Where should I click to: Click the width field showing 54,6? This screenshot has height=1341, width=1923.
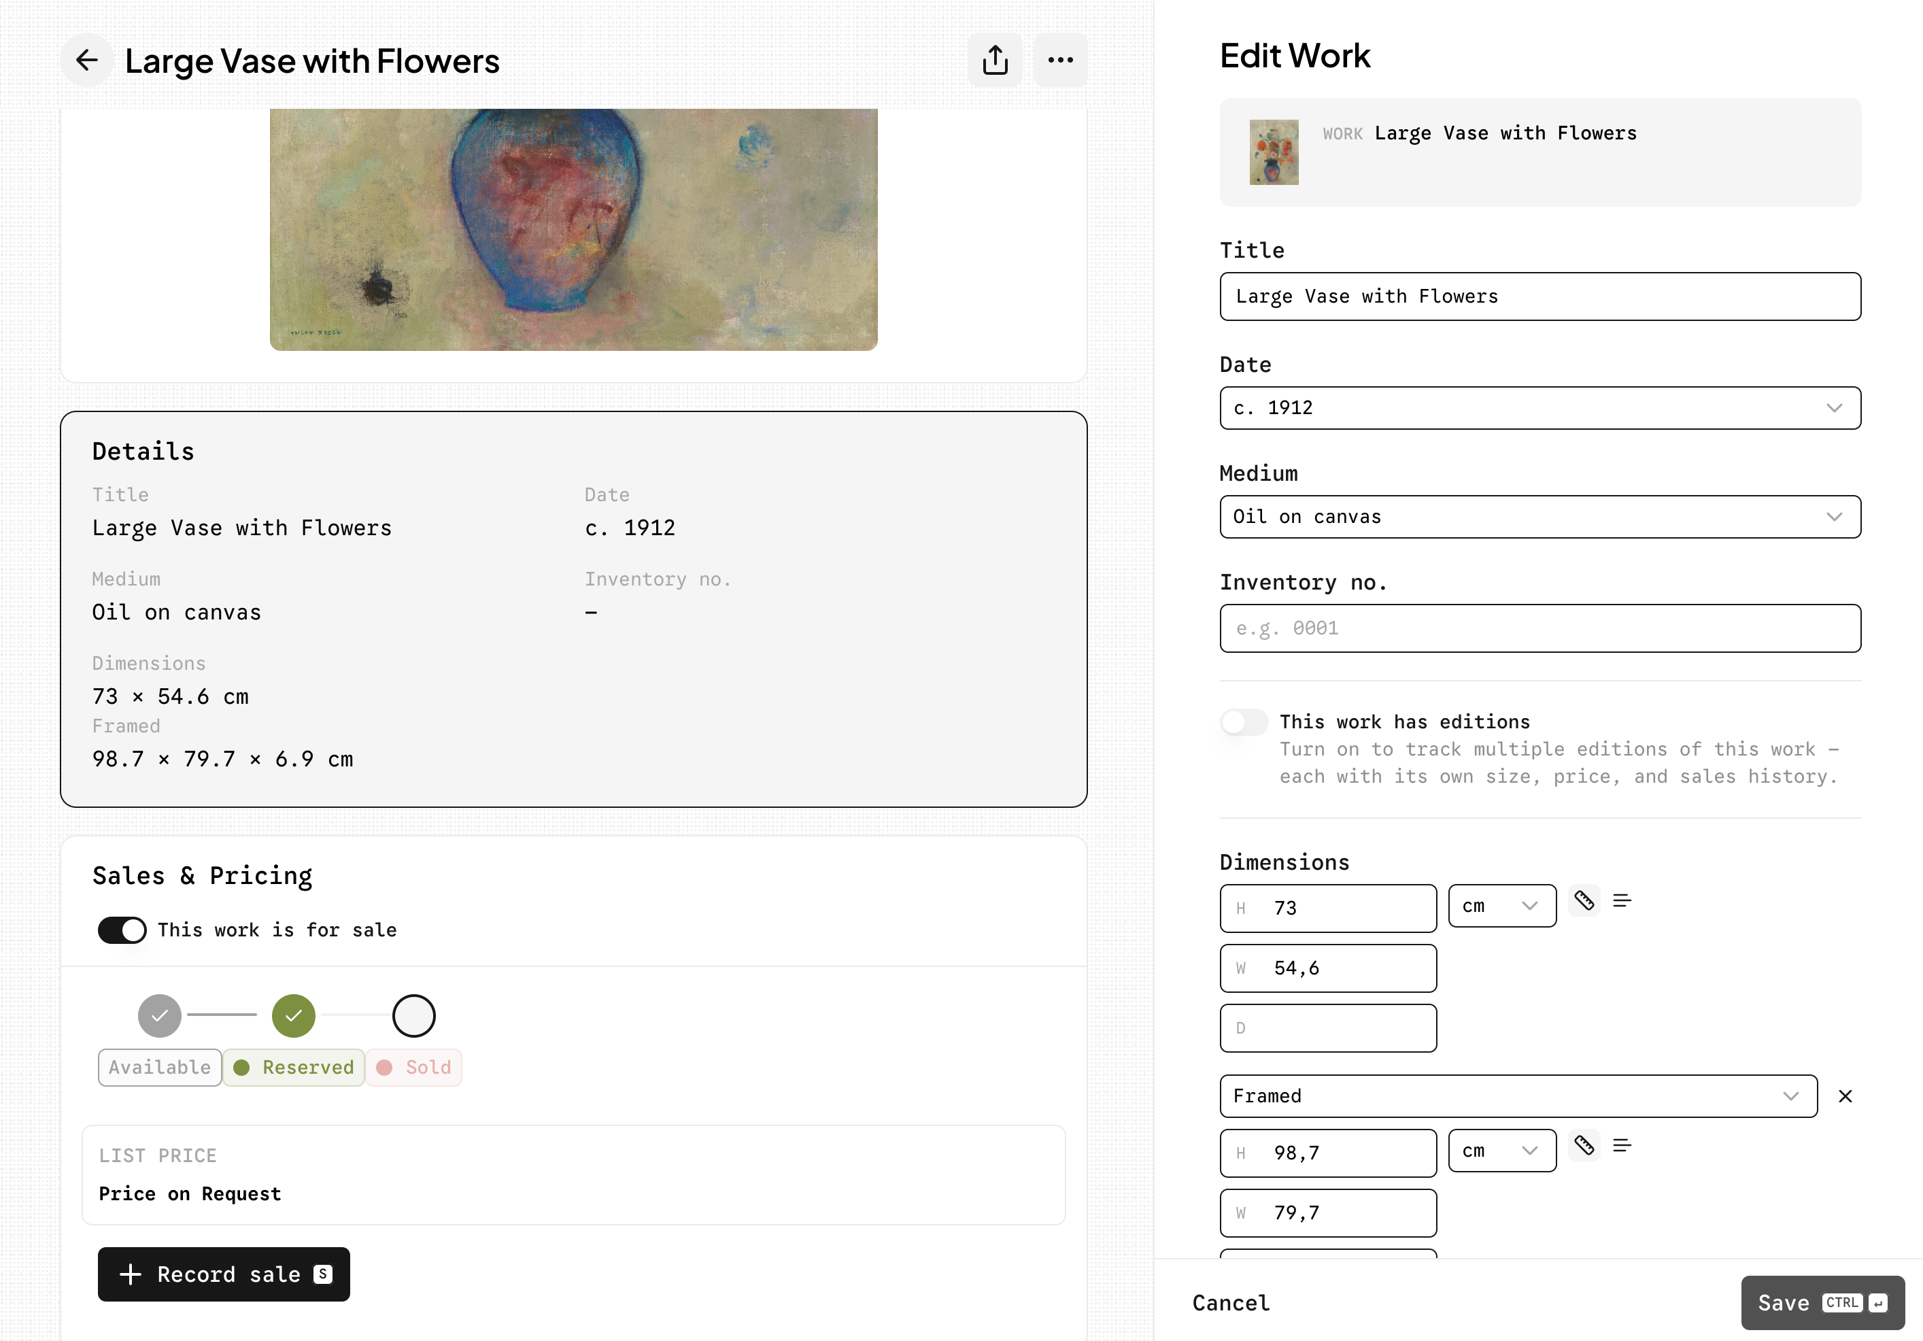pos(1327,968)
